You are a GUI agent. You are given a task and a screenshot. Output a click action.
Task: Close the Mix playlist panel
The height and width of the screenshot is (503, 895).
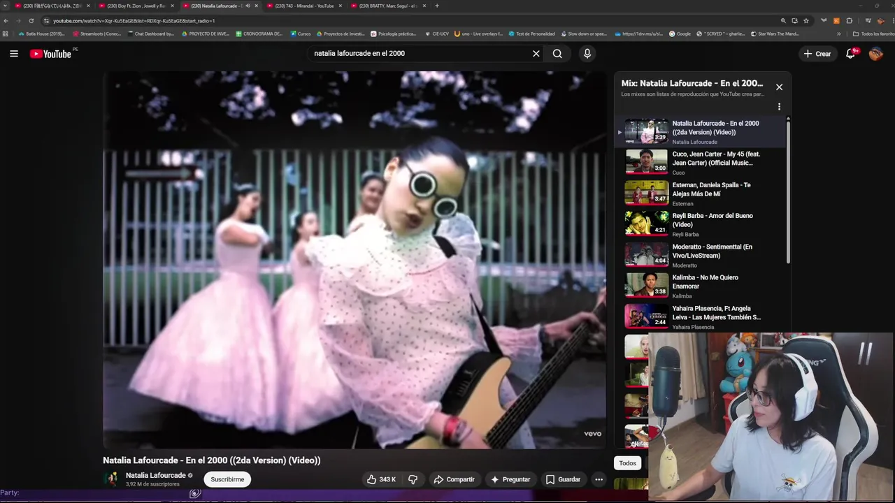coord(779,87)
